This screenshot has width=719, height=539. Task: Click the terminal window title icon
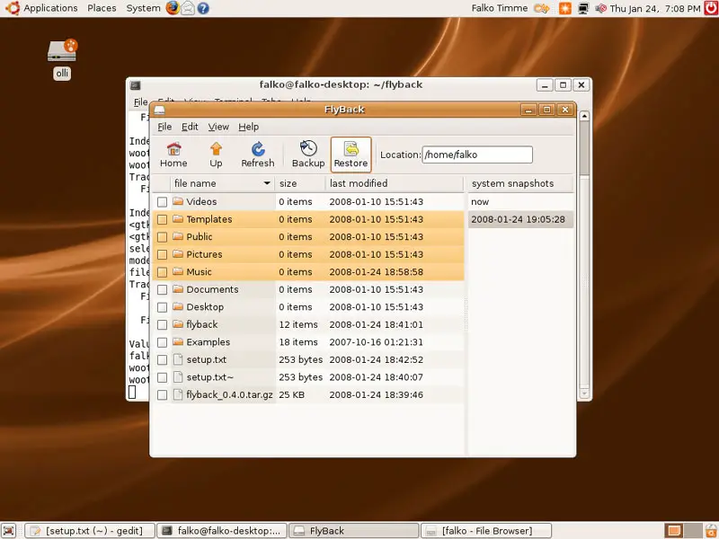tap(136, 84)
